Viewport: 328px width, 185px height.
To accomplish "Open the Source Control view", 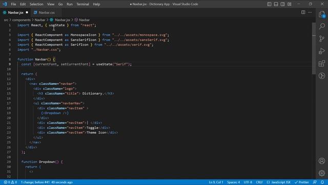I will pyautogui.click(x=322, y=39).
